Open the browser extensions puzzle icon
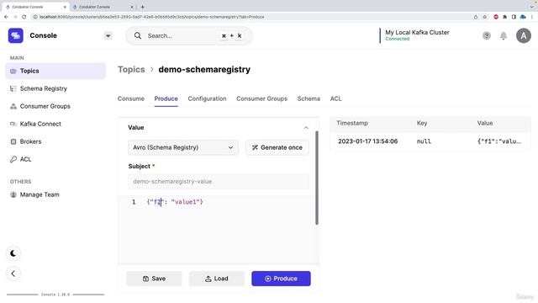538x303 pixels. click(x=504, y=17)
